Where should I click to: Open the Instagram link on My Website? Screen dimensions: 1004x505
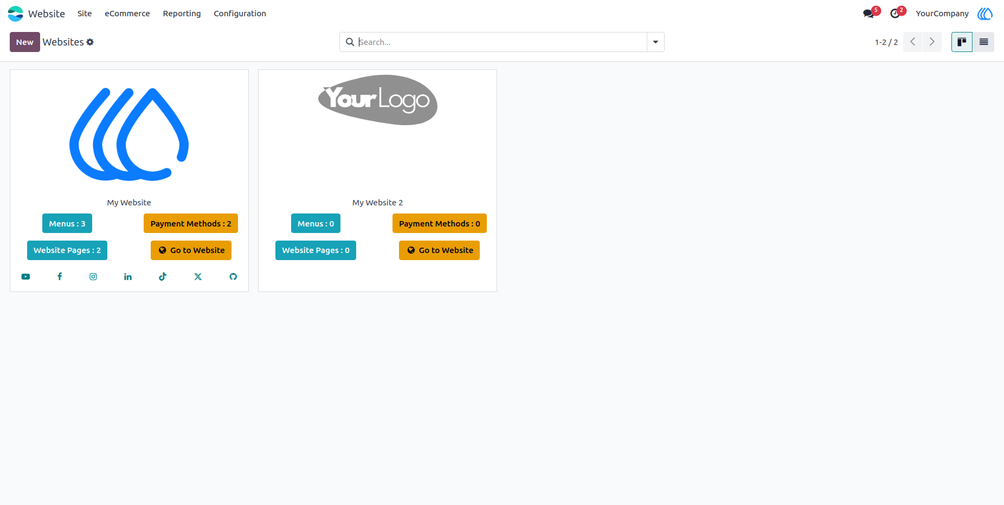click(x=93, y=277)
